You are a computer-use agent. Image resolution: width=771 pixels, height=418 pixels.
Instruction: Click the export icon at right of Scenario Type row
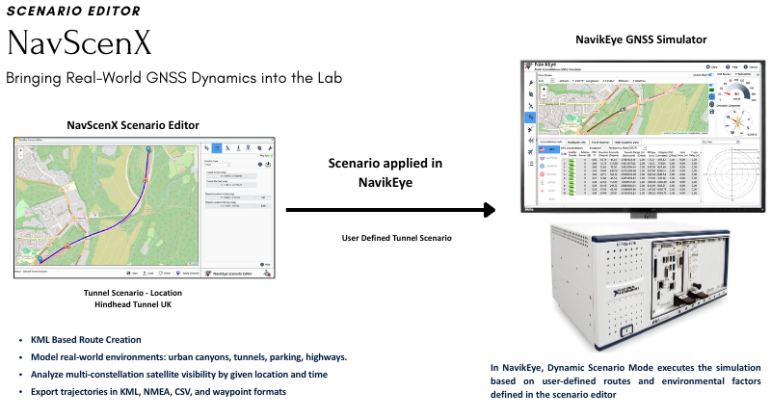coord(268,164)
